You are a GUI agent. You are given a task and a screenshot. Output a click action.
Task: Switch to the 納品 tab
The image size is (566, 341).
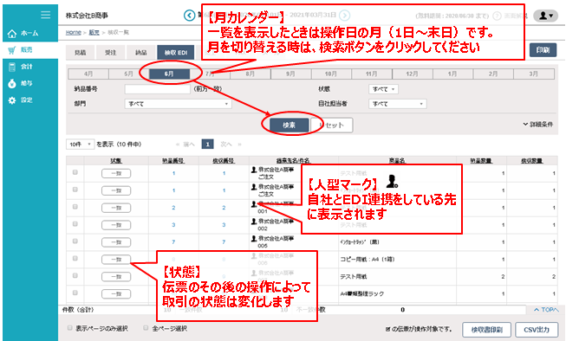(x=140, y=53)
